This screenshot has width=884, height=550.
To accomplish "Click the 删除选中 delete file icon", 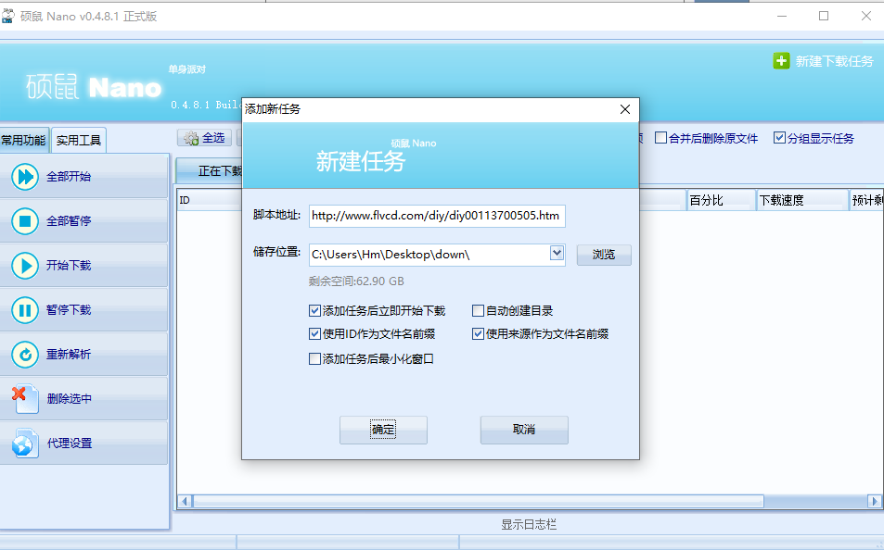I will click(25, 398).
